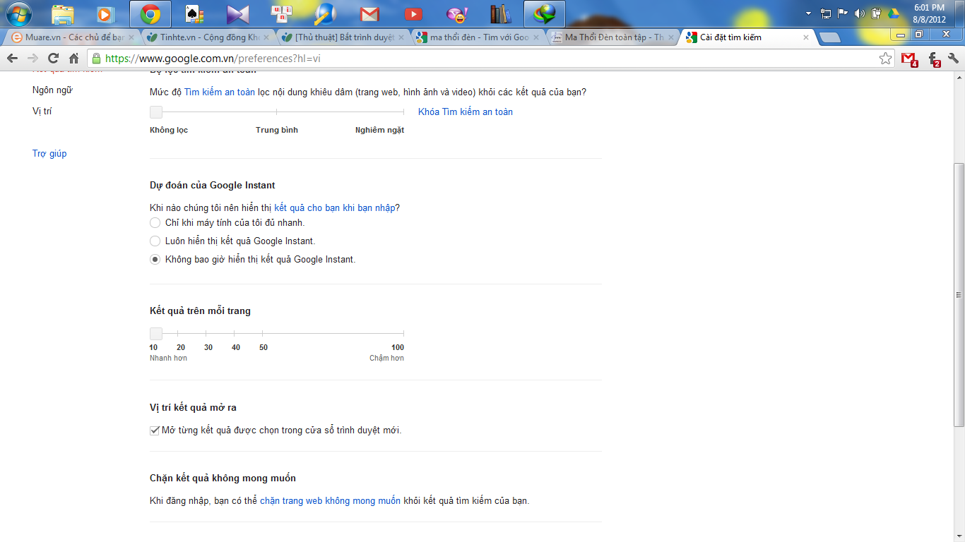Set results per page to 100
This screenshot has width=965, height=542.
(x=398, y=347)
